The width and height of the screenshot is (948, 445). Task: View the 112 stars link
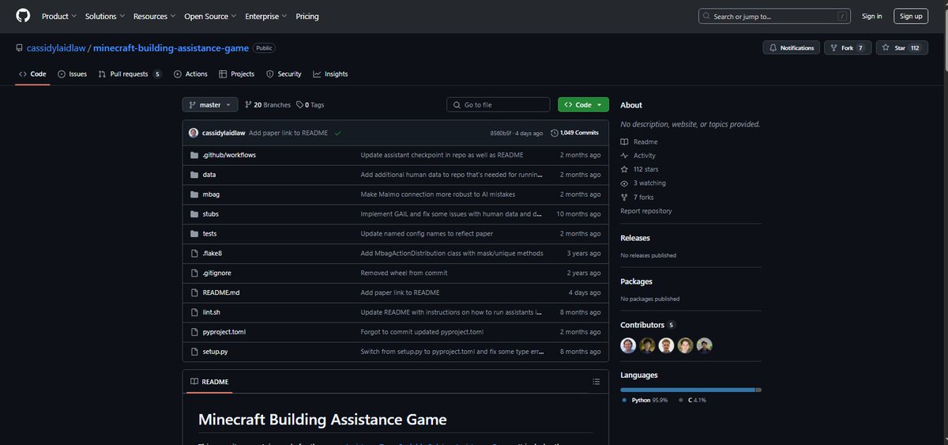click(x=639, y=169)
